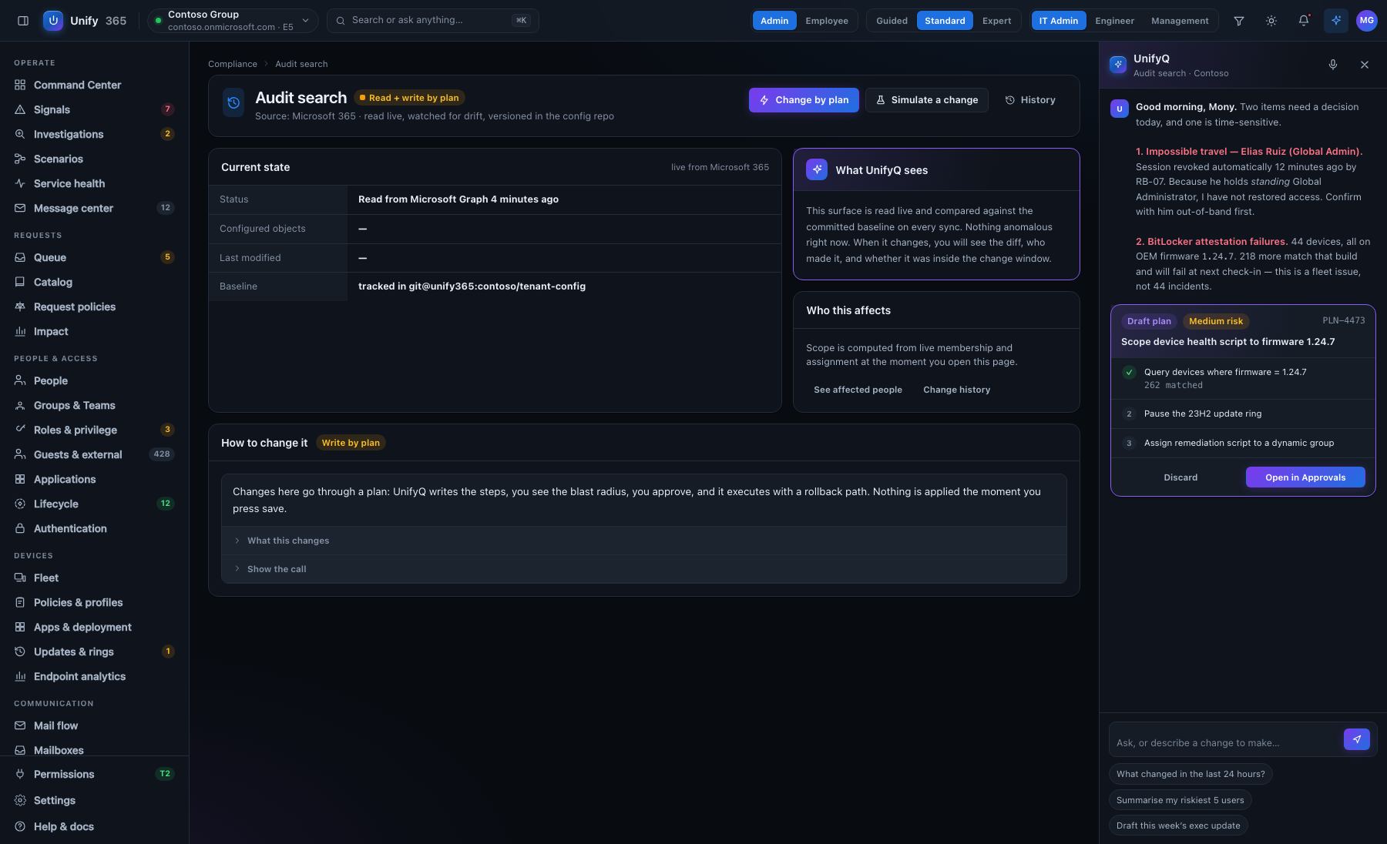Viewport: 1387px width, 844px height.
Task: Select Management persona
Action: [1180, 21]
